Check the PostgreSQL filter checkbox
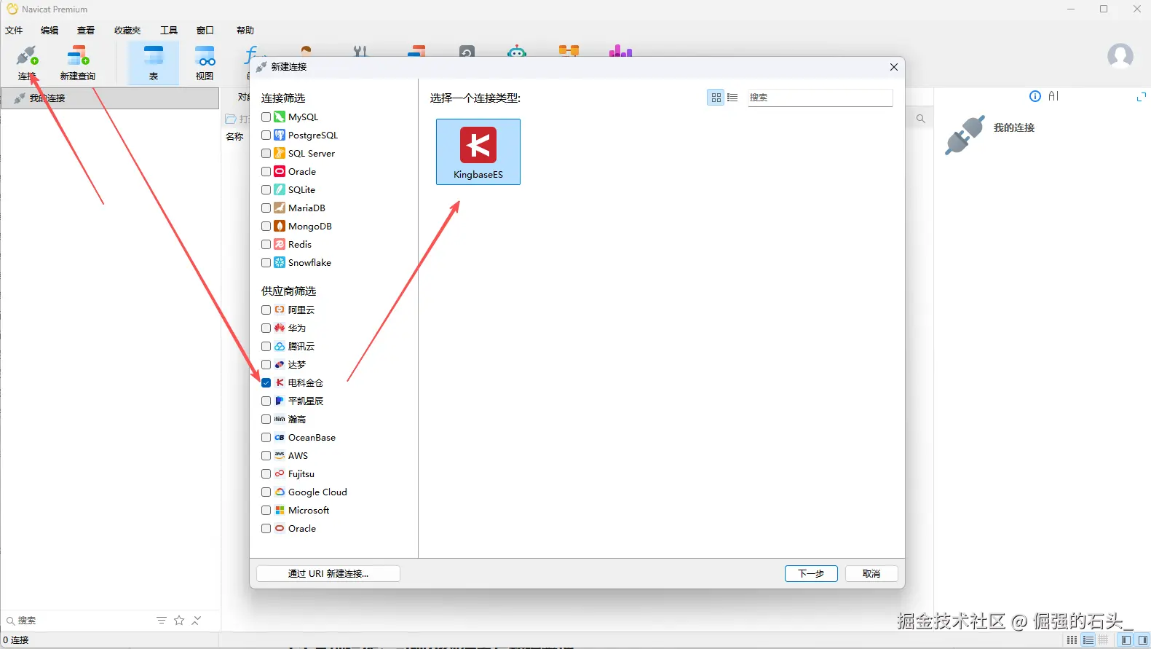 (x=266, y=135)
